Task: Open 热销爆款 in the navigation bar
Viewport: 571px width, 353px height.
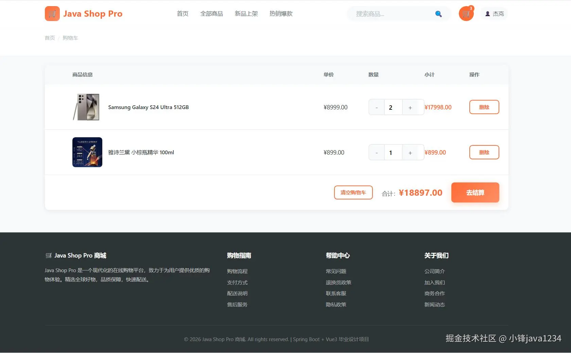Action: (x=281, y=14)
